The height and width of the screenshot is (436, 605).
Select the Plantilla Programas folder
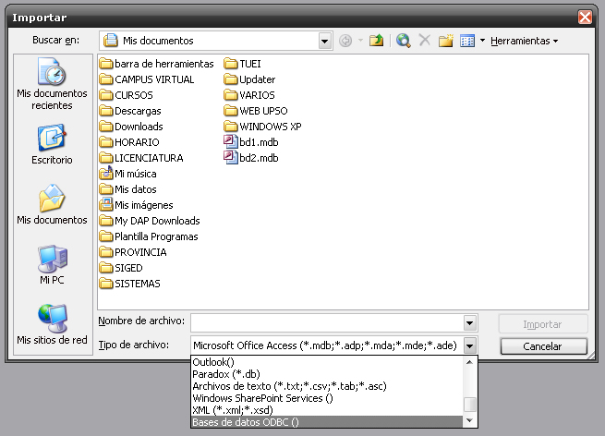click(149, 236)
